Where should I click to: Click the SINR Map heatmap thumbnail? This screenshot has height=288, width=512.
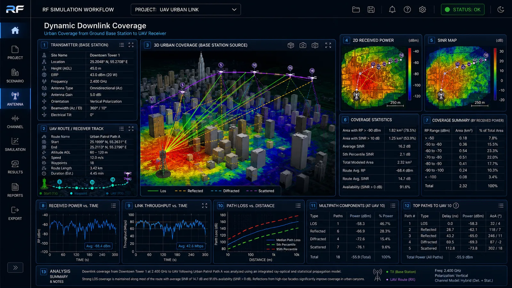(x=459, y=78)
